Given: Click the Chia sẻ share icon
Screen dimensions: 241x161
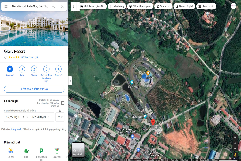Looking at the screenshot, I should click(58, 69).
